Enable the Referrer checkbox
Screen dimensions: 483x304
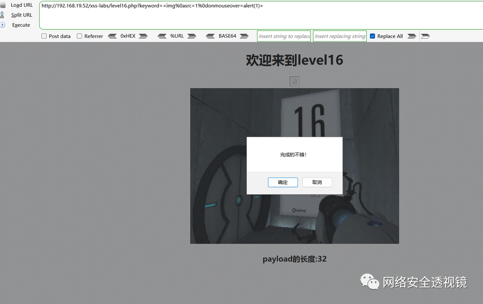pos(80,36)
